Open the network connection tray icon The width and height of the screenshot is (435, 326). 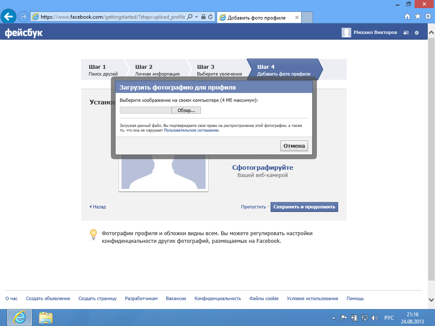[x=364, y=318]
